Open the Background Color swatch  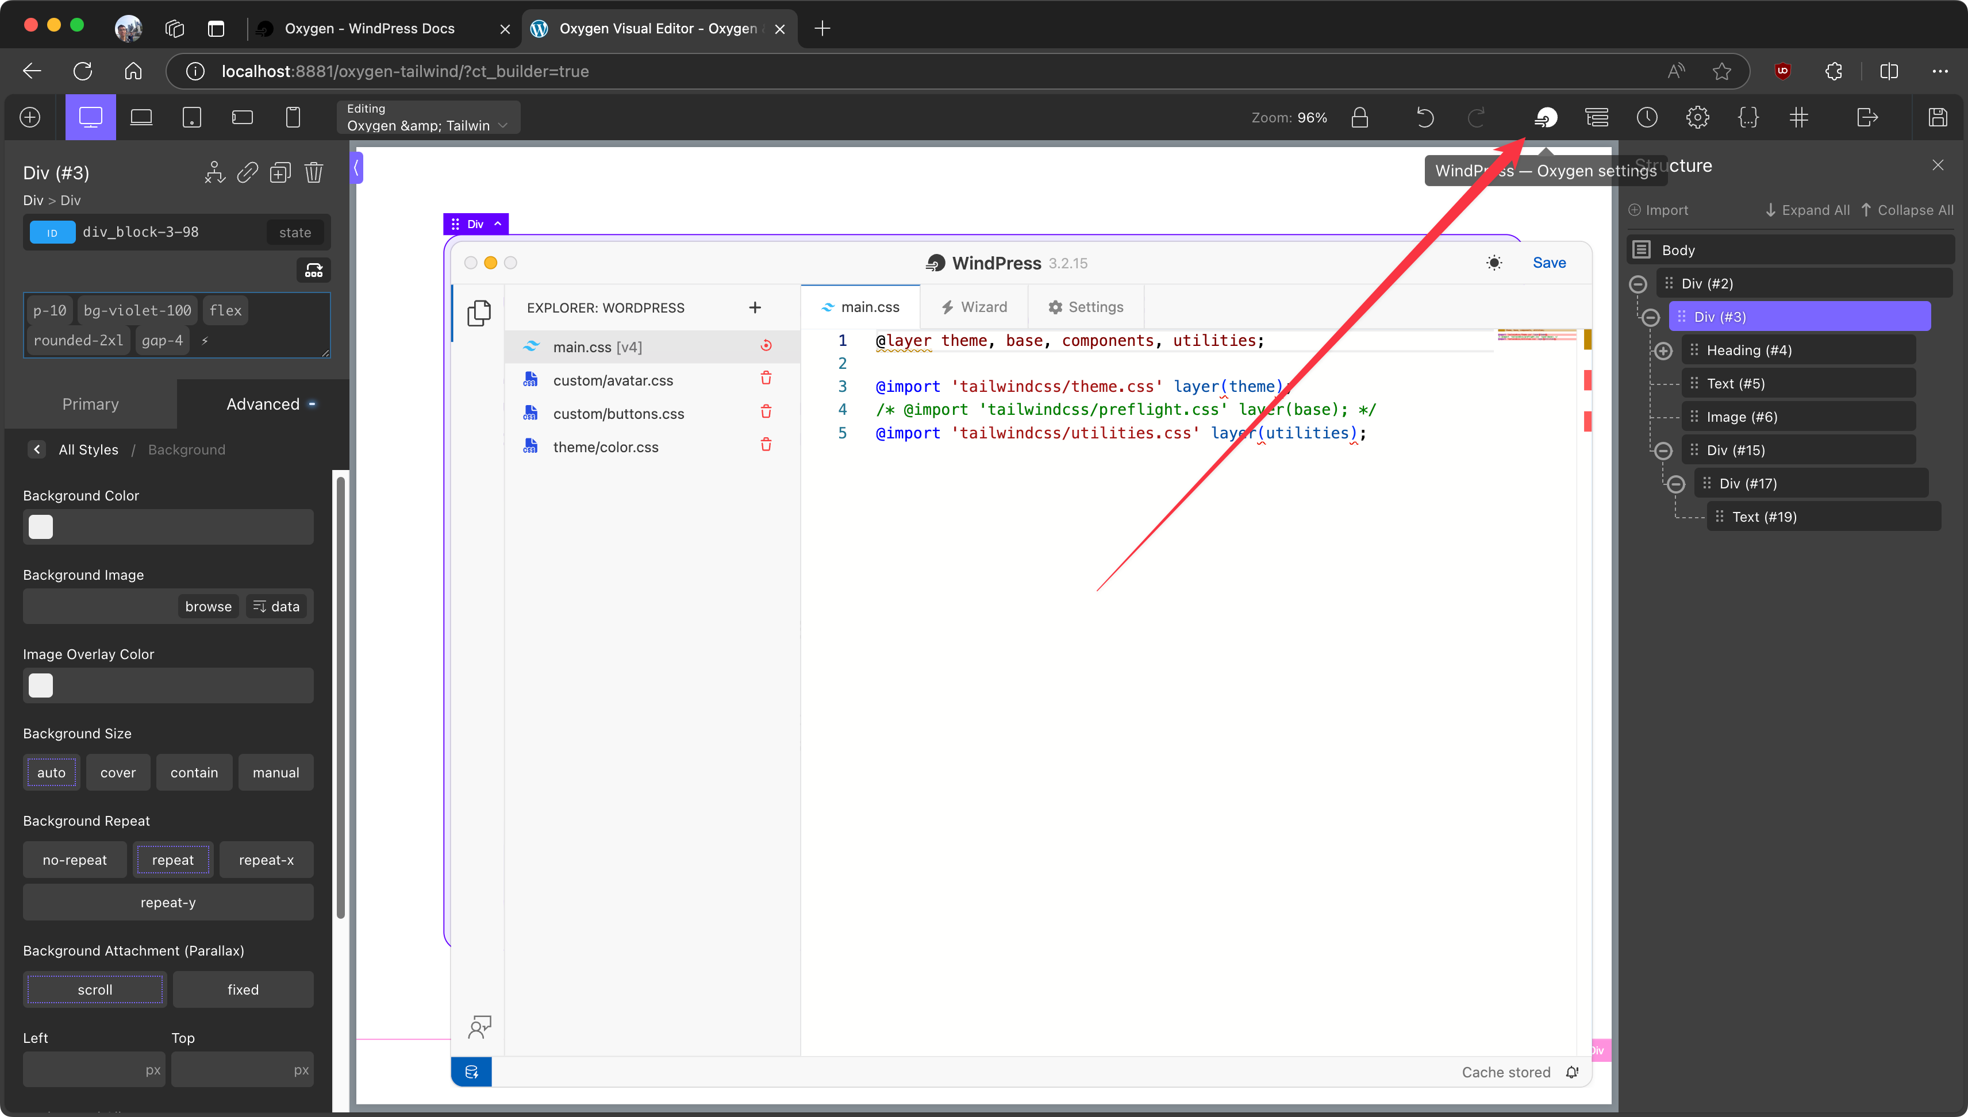pyautogui.click(x=41, y=527)
